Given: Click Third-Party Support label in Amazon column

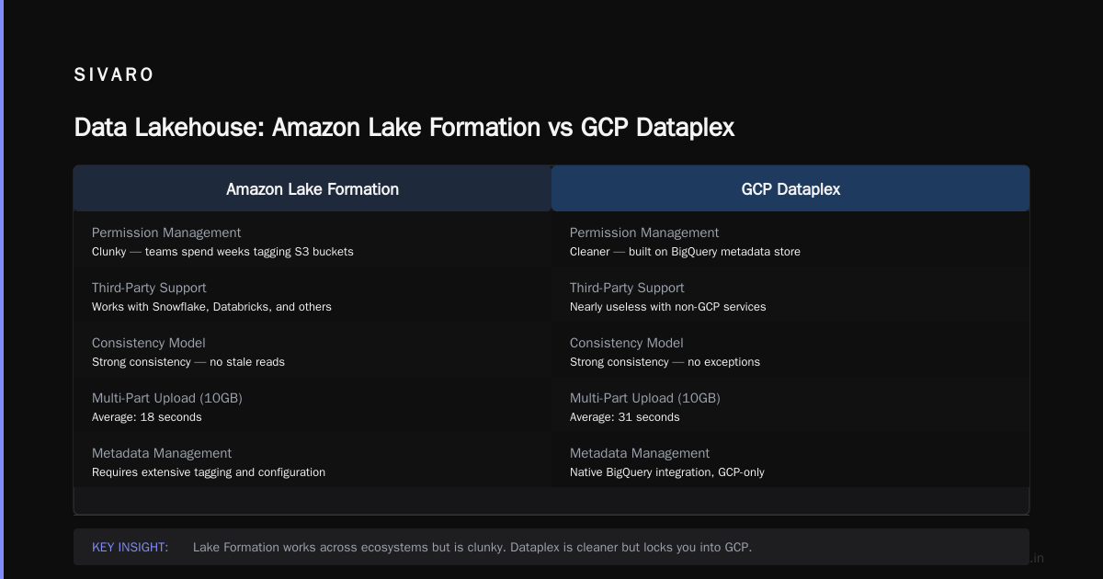Looking at the screenshot, I should [x=149, y=288].
